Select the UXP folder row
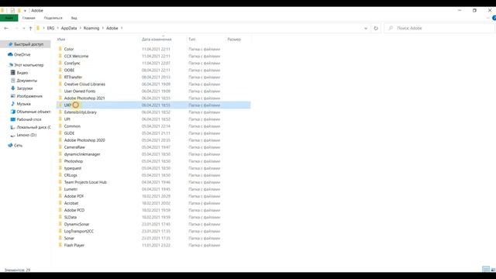 click(153, 105)
